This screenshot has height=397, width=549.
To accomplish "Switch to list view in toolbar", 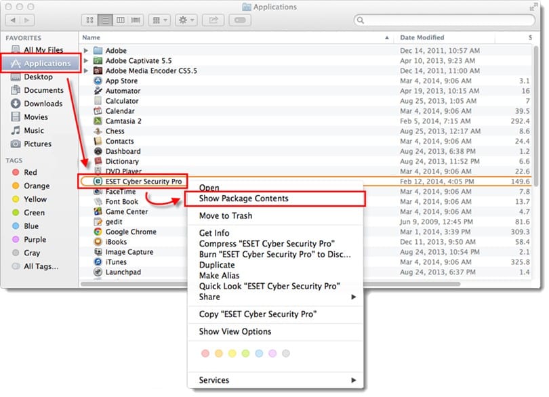I will point(105,20).
